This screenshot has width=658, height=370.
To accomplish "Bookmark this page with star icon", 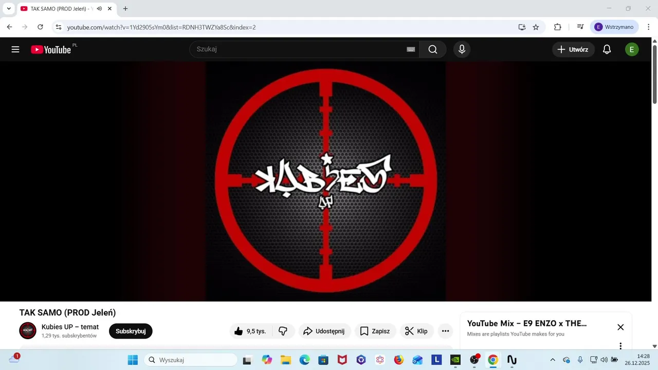I will point(536,27).
